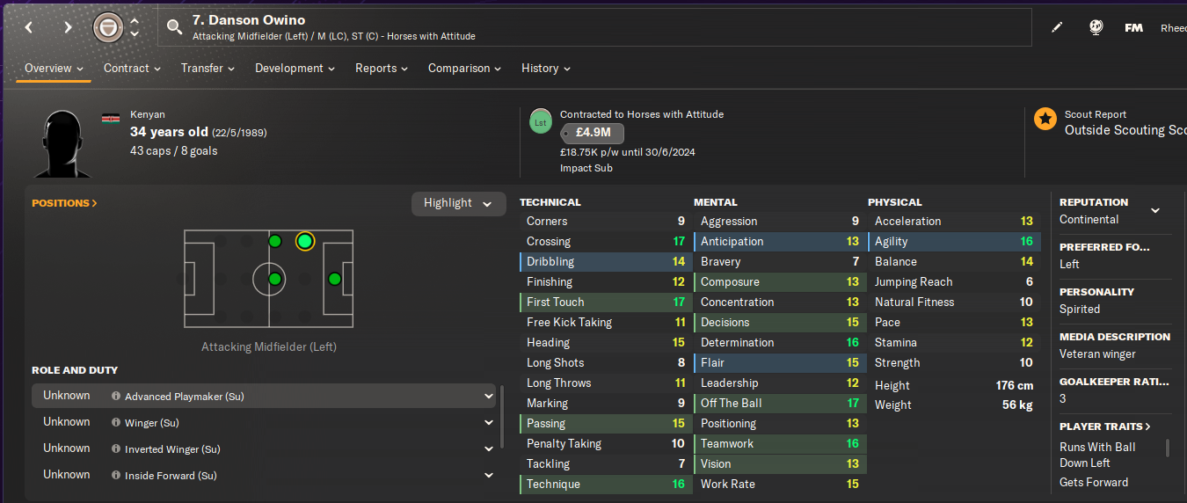Click the search magnifier icon
Viewport: 1187px width, 503px height.
[x=174, y=27]
